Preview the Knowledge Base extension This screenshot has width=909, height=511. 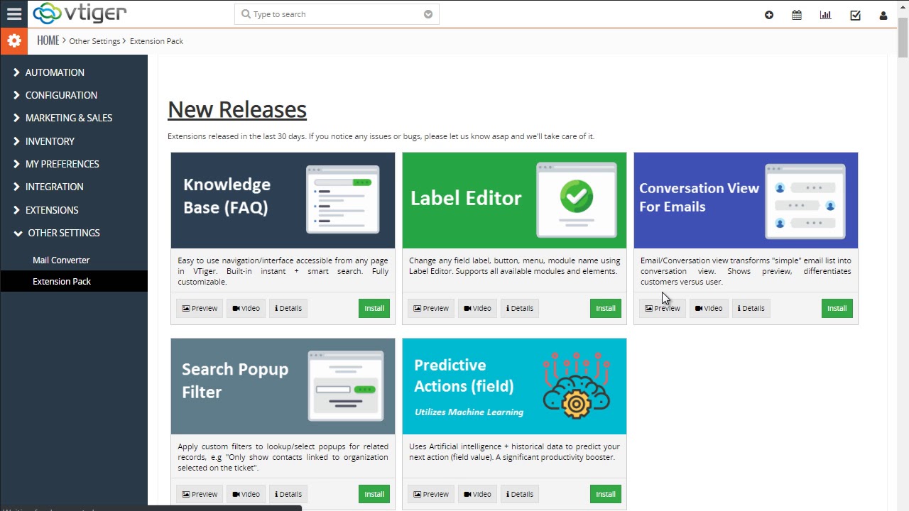click(x=200, y=308)
